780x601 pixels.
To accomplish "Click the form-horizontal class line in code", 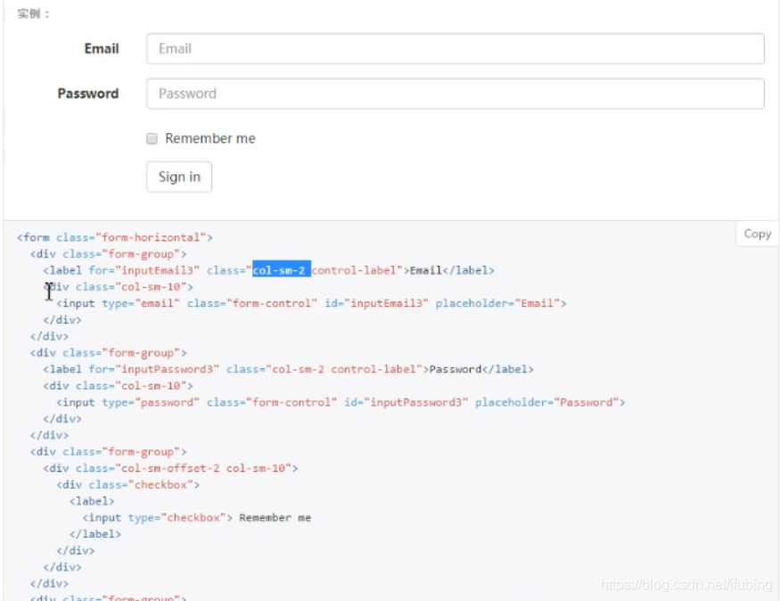I will coord(115,237).
